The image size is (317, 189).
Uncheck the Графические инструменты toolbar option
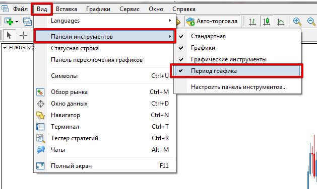click(x=237, y=59)
